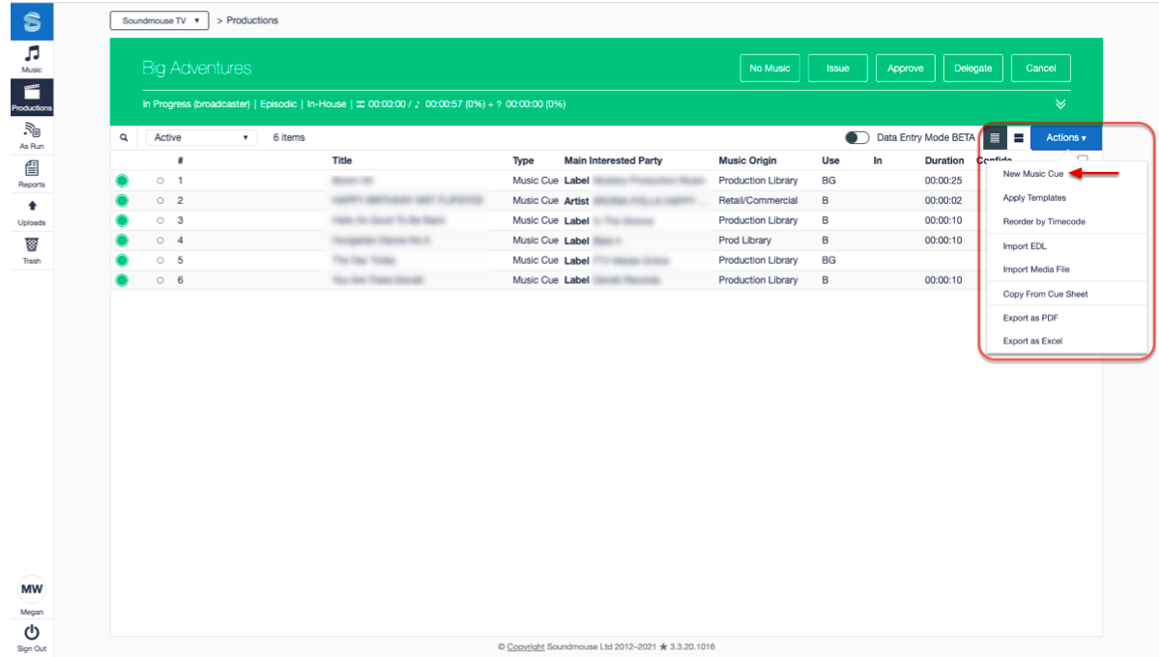Screen dimensions: 1159x657
Task: Click green status dot of cue 2
Action: (122, 200)
